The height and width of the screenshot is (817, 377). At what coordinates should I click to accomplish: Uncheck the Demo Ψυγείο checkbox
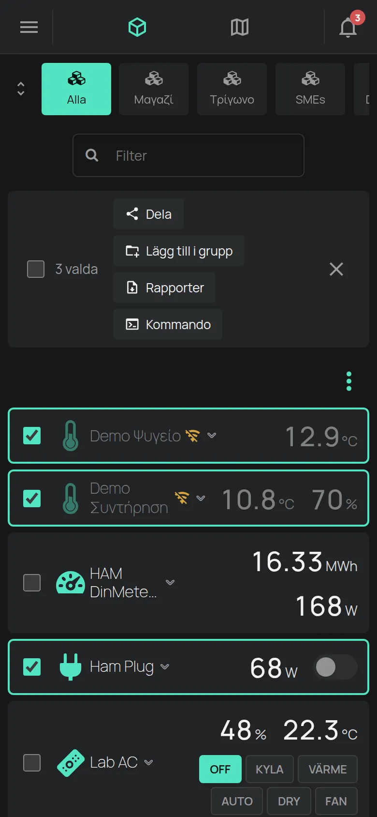coord(32,436)
